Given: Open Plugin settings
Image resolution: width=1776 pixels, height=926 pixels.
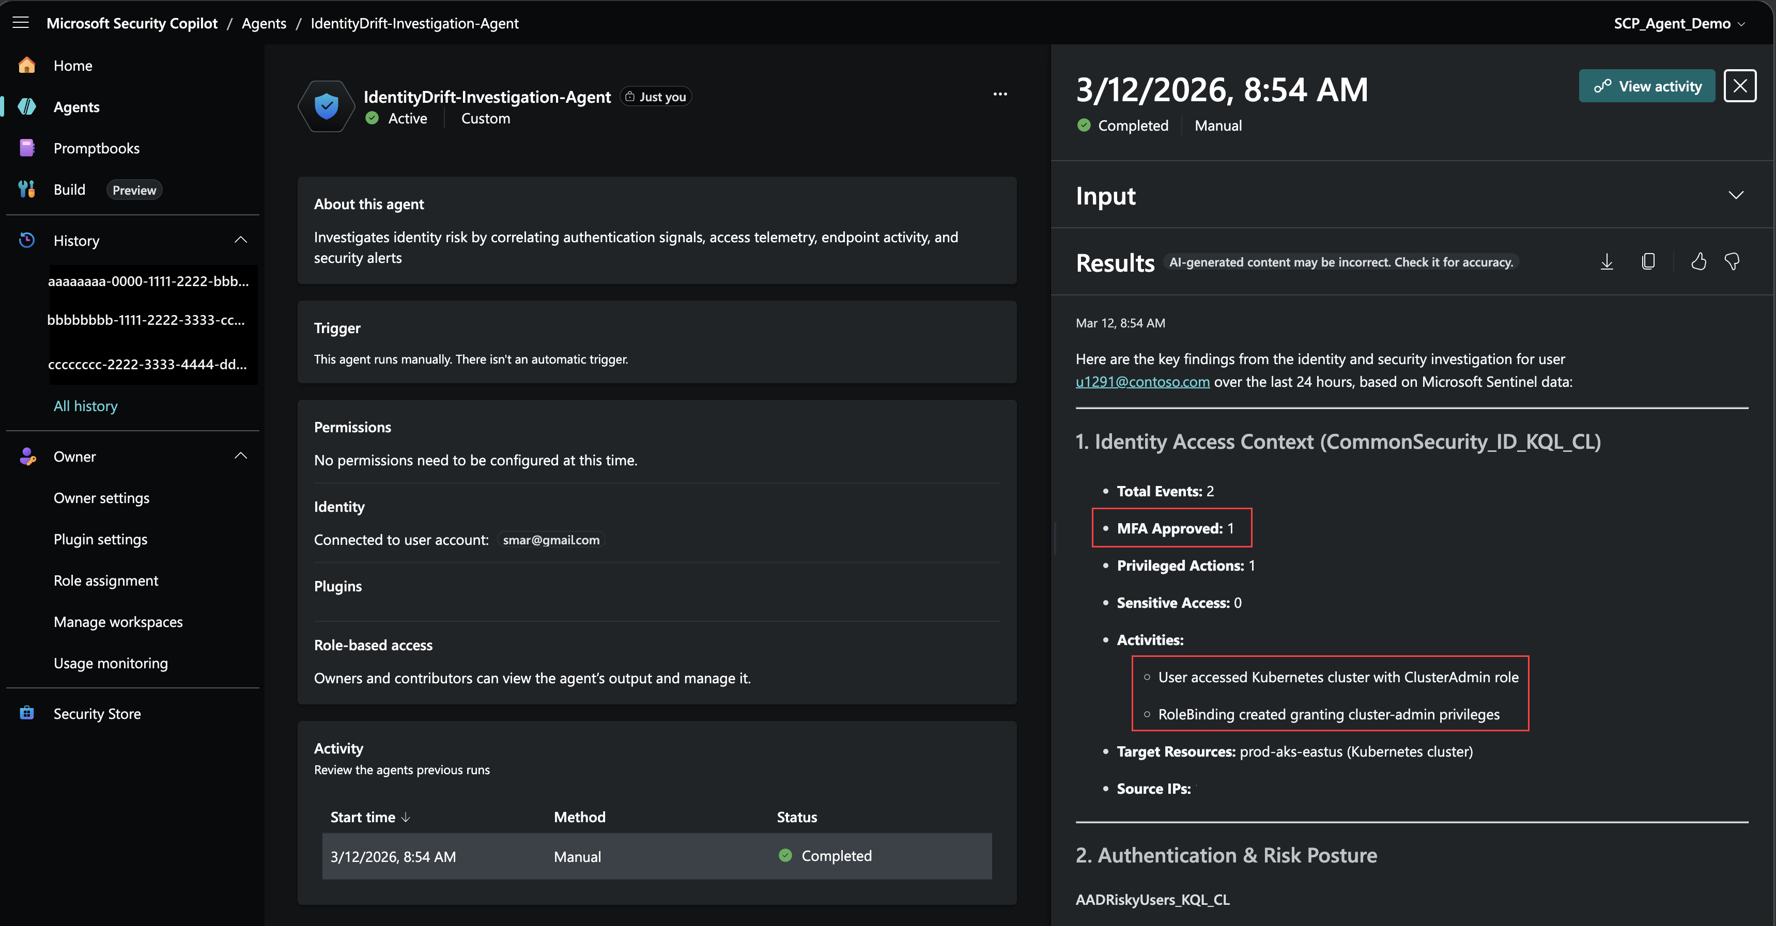Looking at the screenshot, I should (101, 539).
